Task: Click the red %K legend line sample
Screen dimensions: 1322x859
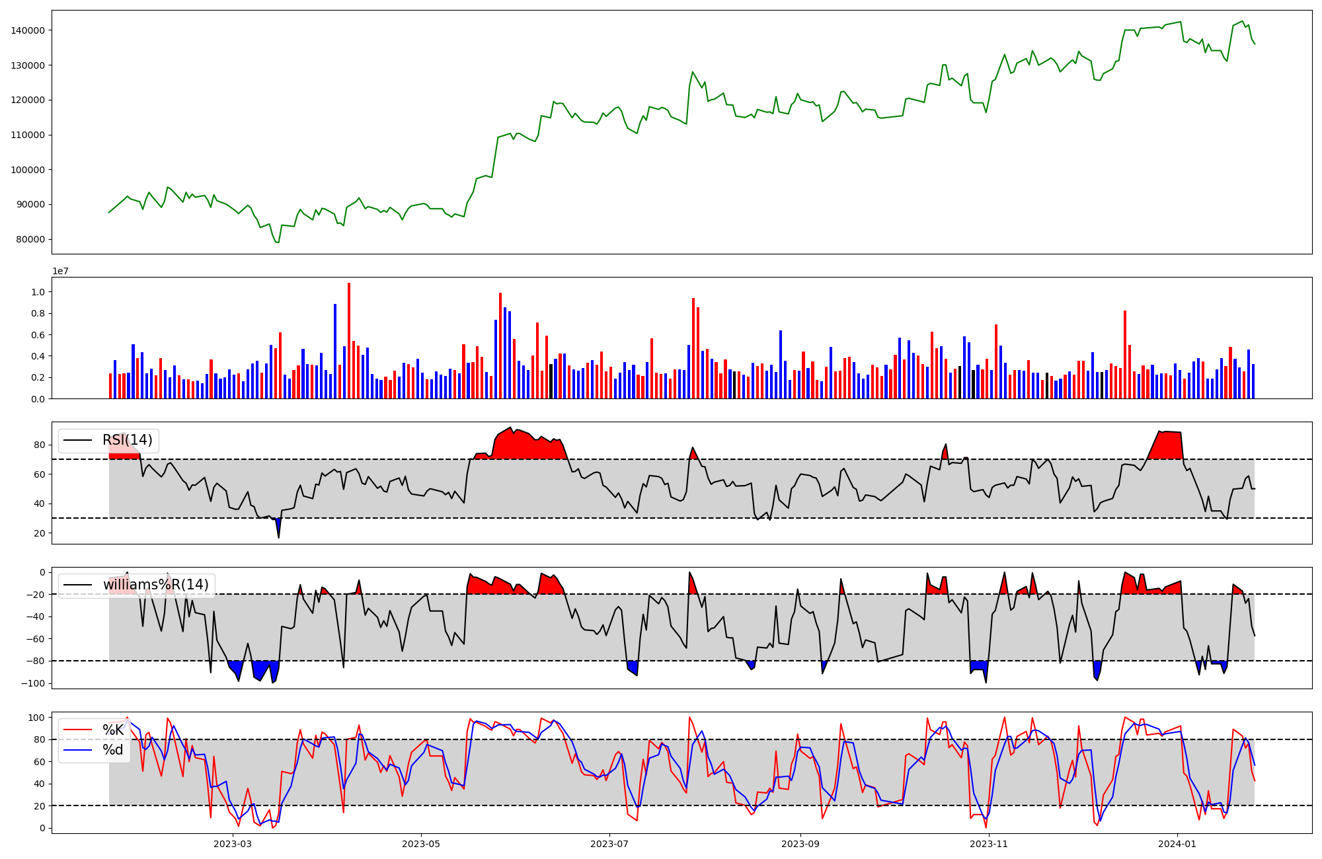Action: (x=77, y=730)
